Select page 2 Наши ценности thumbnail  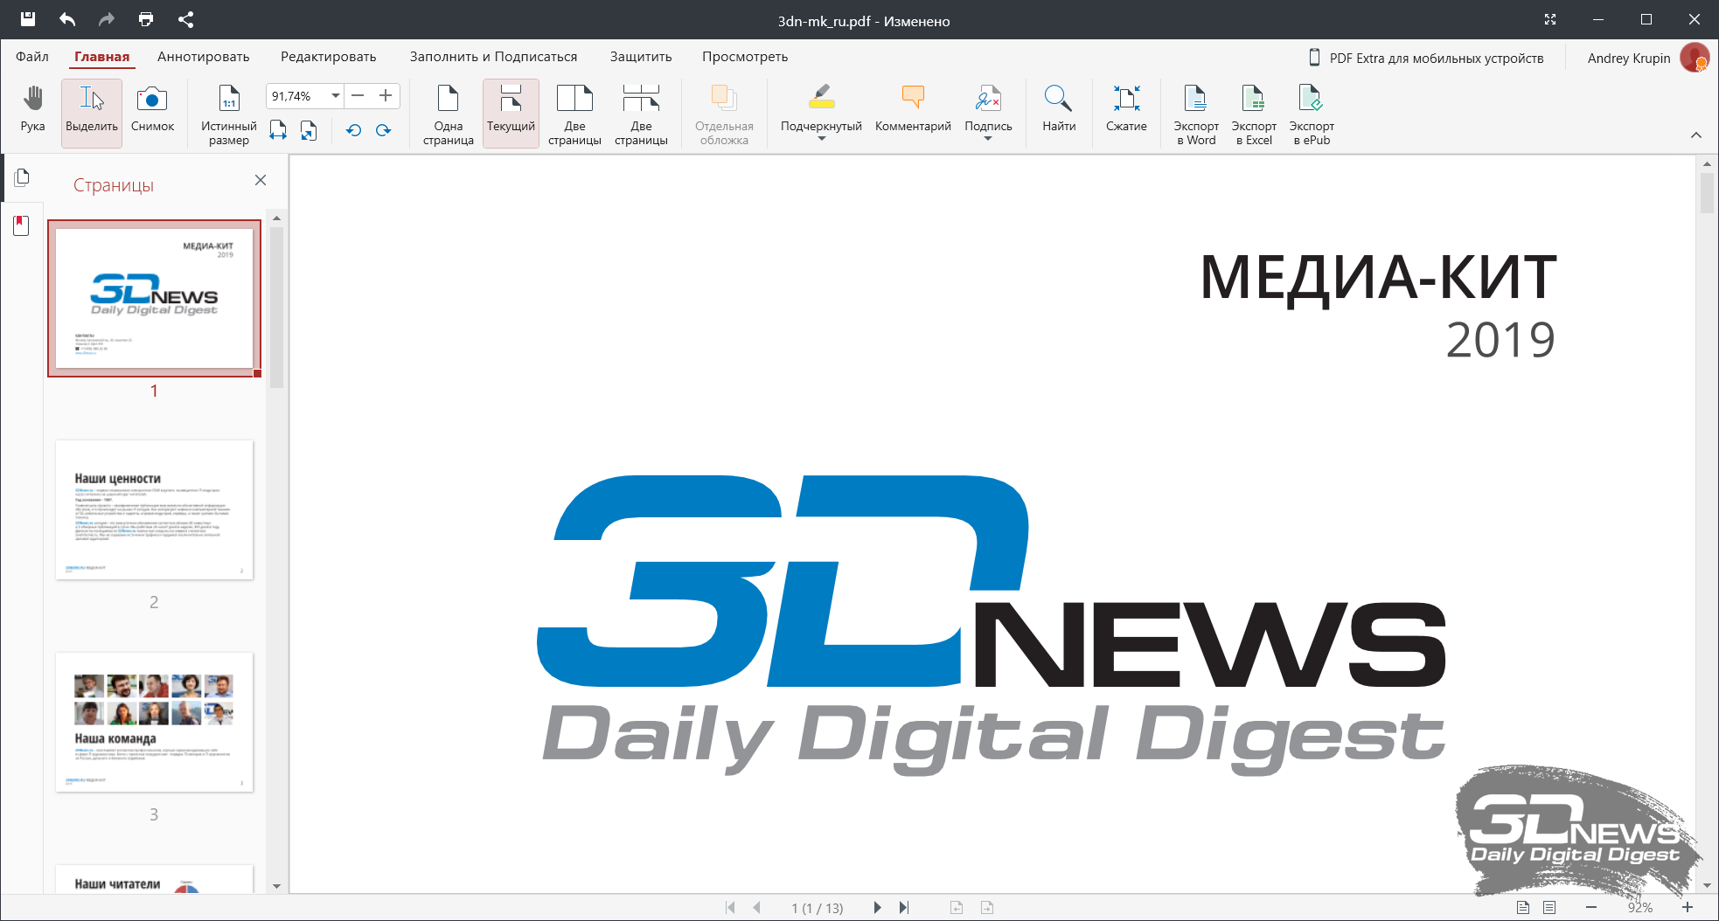pyautogui.click(x=154, y=509)
